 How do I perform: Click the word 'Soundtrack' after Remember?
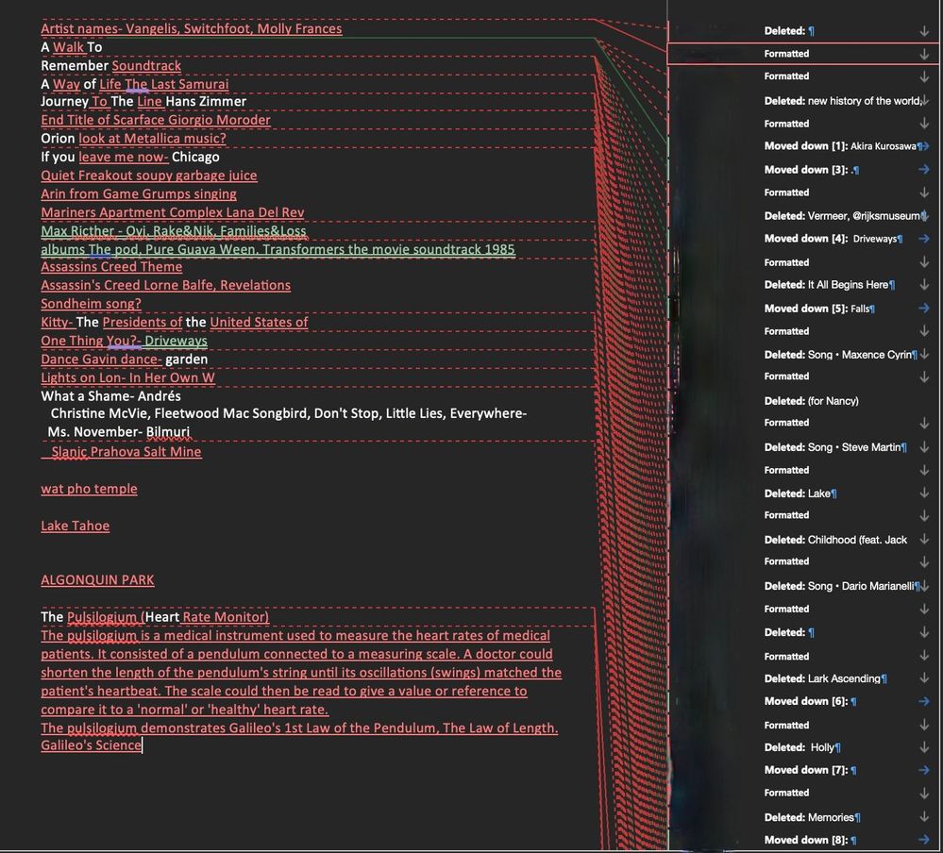[146, 66]
